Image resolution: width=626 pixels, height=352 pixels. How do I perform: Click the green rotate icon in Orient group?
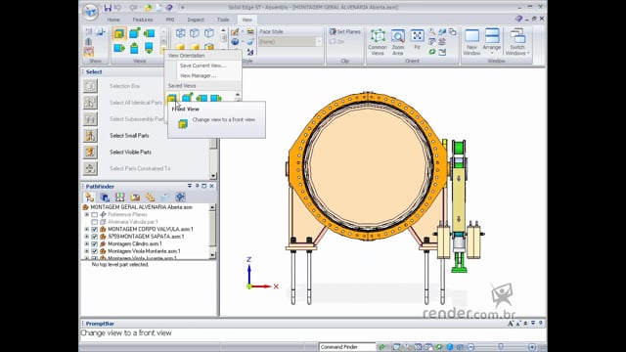(432, 52)
